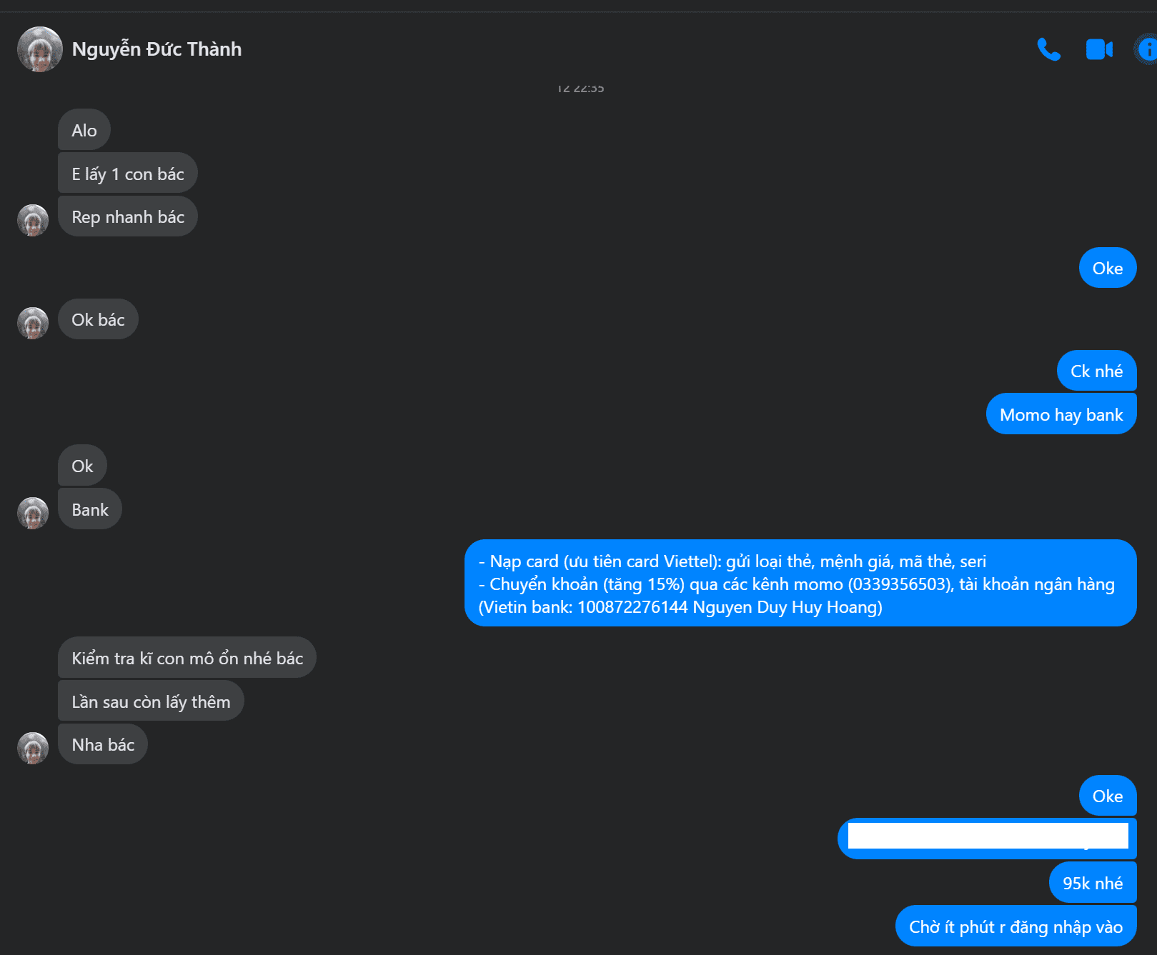Image resolution: width=1157 pixels, height=955 pixels.
Task: Click the "Momo hay bank" message bubble
Action: [1061, 414]
